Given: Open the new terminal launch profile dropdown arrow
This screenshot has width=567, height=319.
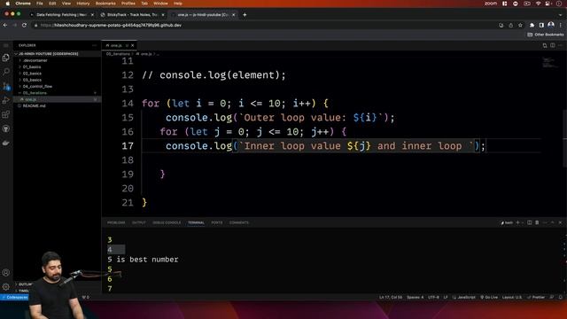Looking at the screenshot, I should (x=522, y=222).
